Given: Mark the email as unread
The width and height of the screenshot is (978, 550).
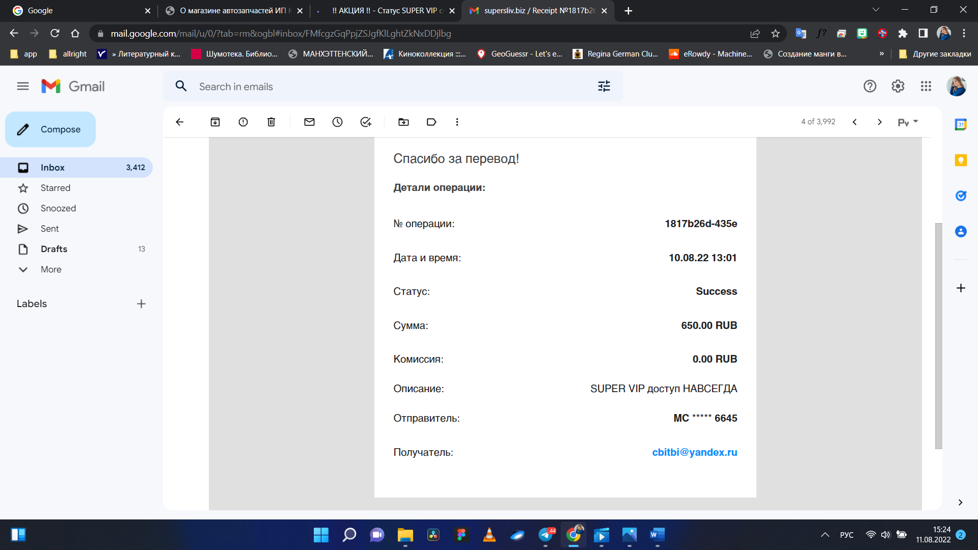Looking at the screenshot, I should pyautogui.click(x=309, y=122).
